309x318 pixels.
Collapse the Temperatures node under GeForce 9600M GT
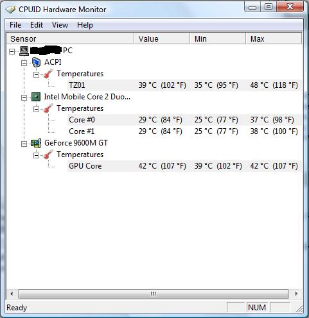point(37,155)
